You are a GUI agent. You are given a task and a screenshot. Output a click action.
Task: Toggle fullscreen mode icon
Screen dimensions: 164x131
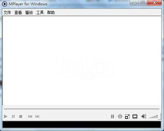click(127, 117)
